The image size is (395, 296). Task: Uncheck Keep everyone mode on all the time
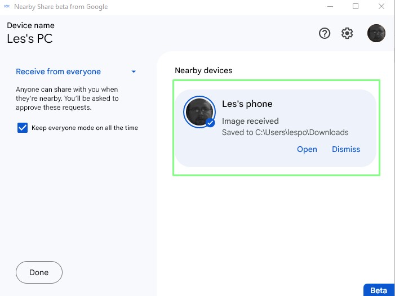pos(23,128)
